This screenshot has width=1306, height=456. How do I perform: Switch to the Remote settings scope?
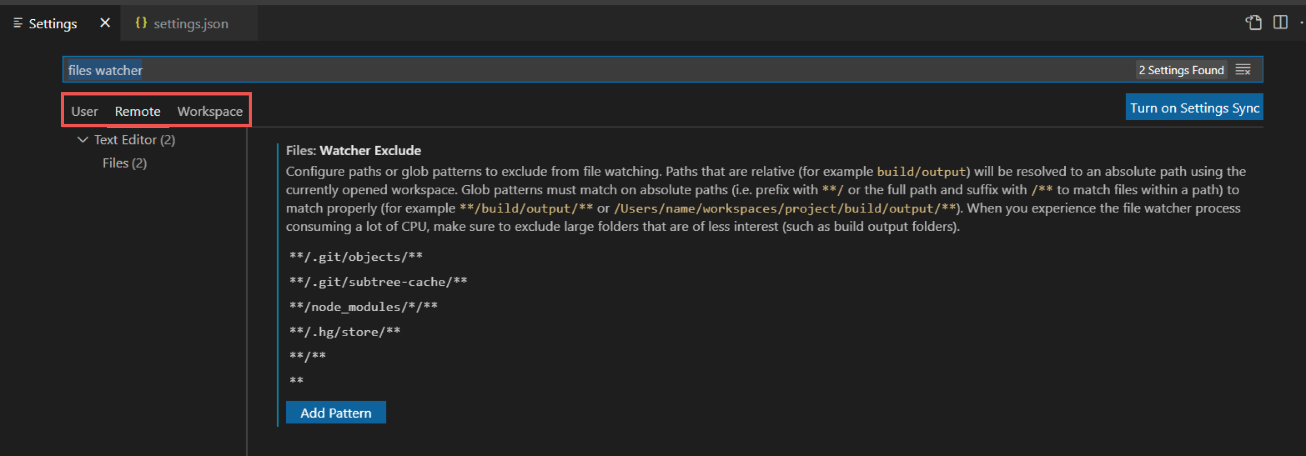[x=138, y=111]
